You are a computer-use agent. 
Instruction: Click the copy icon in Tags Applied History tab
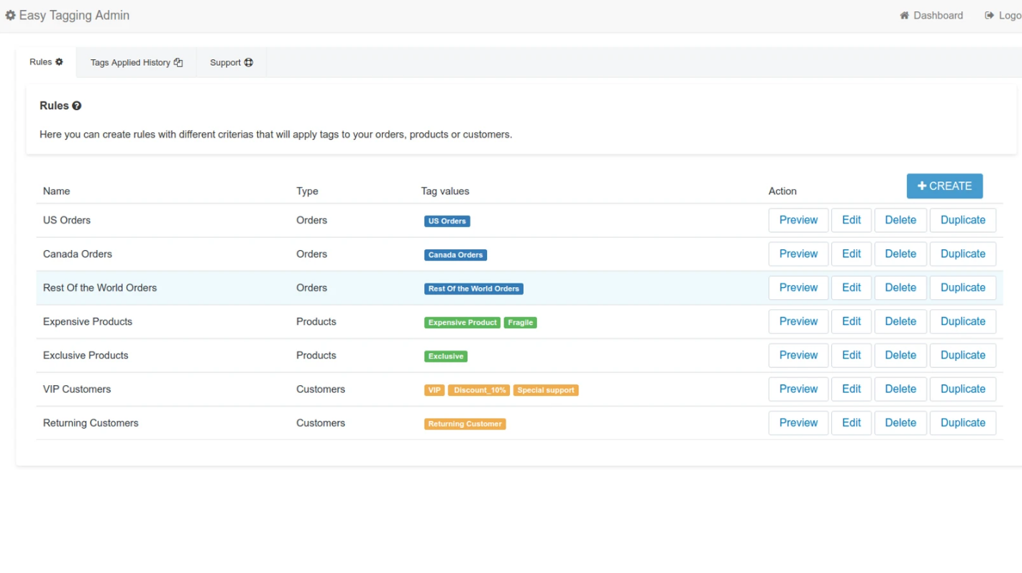coord(179,63)
